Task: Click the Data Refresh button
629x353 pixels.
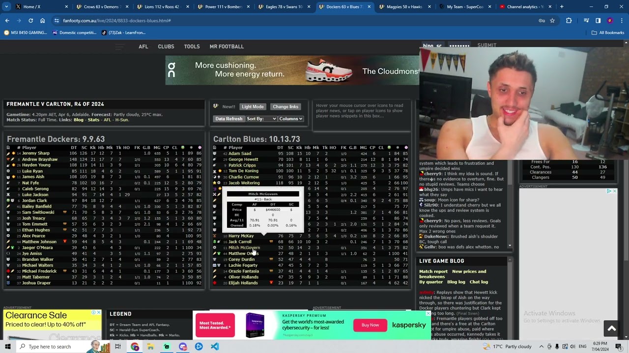Action: pos(229,119)
